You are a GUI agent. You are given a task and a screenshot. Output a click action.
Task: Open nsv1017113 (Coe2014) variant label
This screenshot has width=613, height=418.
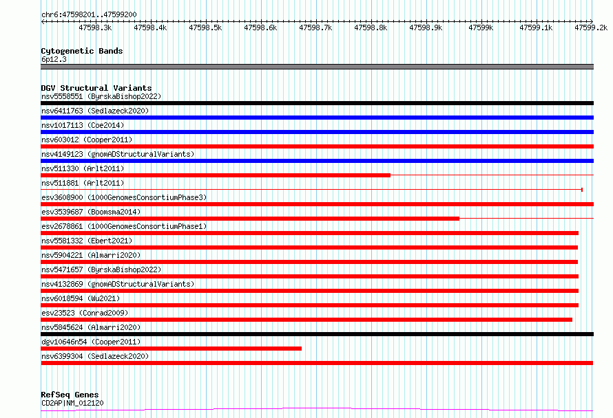[83, 125]
